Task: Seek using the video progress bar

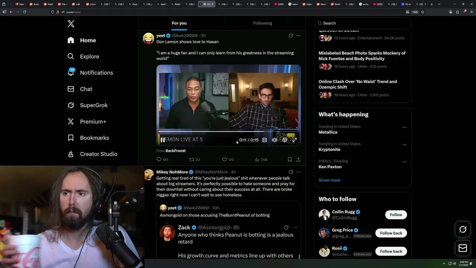Action: [228, 131]
